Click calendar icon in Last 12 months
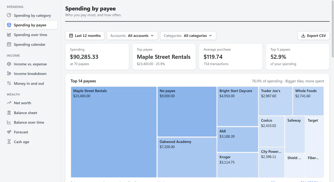Viewport: 334px width, 182px height. [71, 36]
